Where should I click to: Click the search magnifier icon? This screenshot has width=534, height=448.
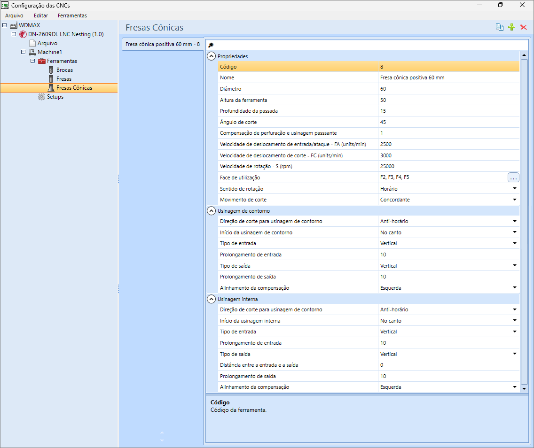[x=211, y=45]
